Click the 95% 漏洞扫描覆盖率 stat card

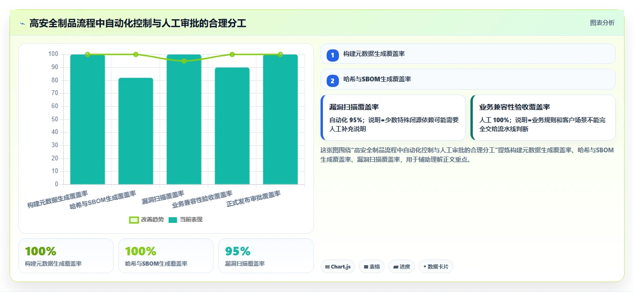(x=266, y=256)
